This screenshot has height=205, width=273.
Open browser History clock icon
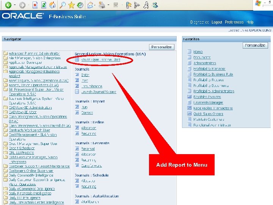tap(80, 5)
